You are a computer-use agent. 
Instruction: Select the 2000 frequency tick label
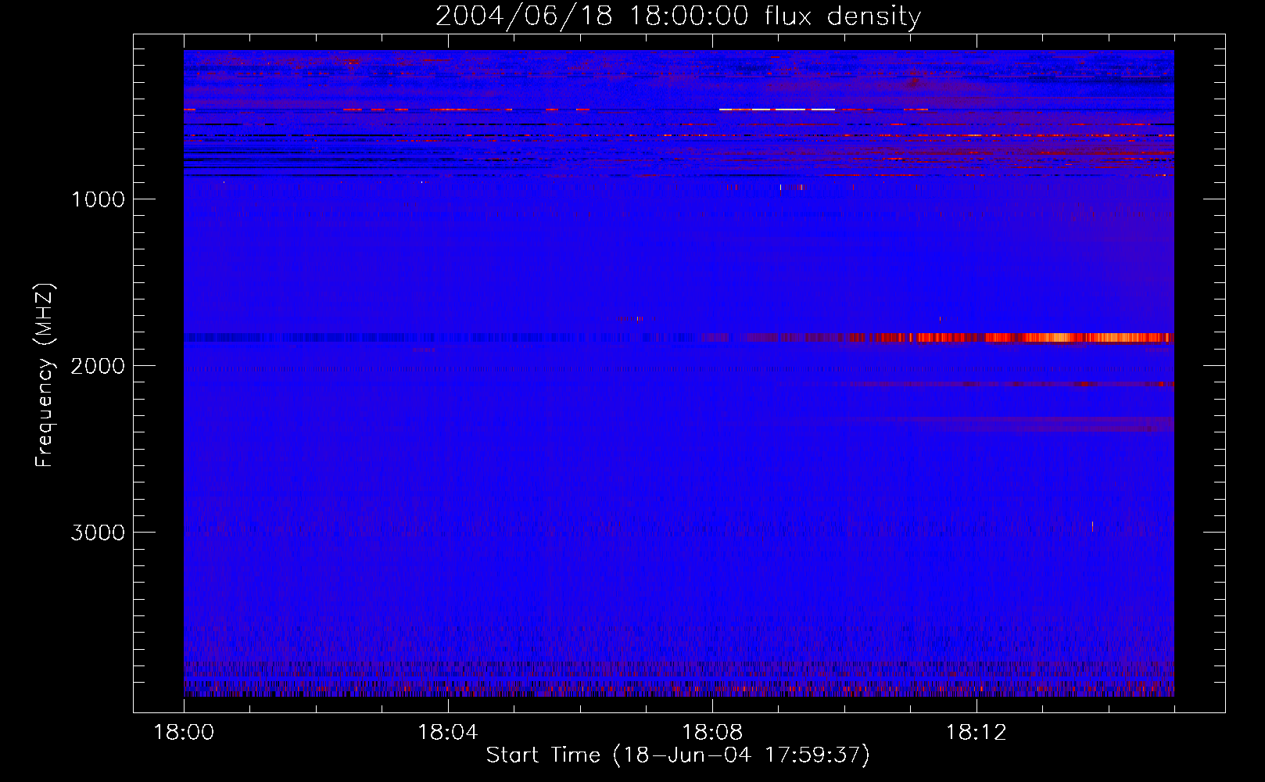click(x=98, y=366)
